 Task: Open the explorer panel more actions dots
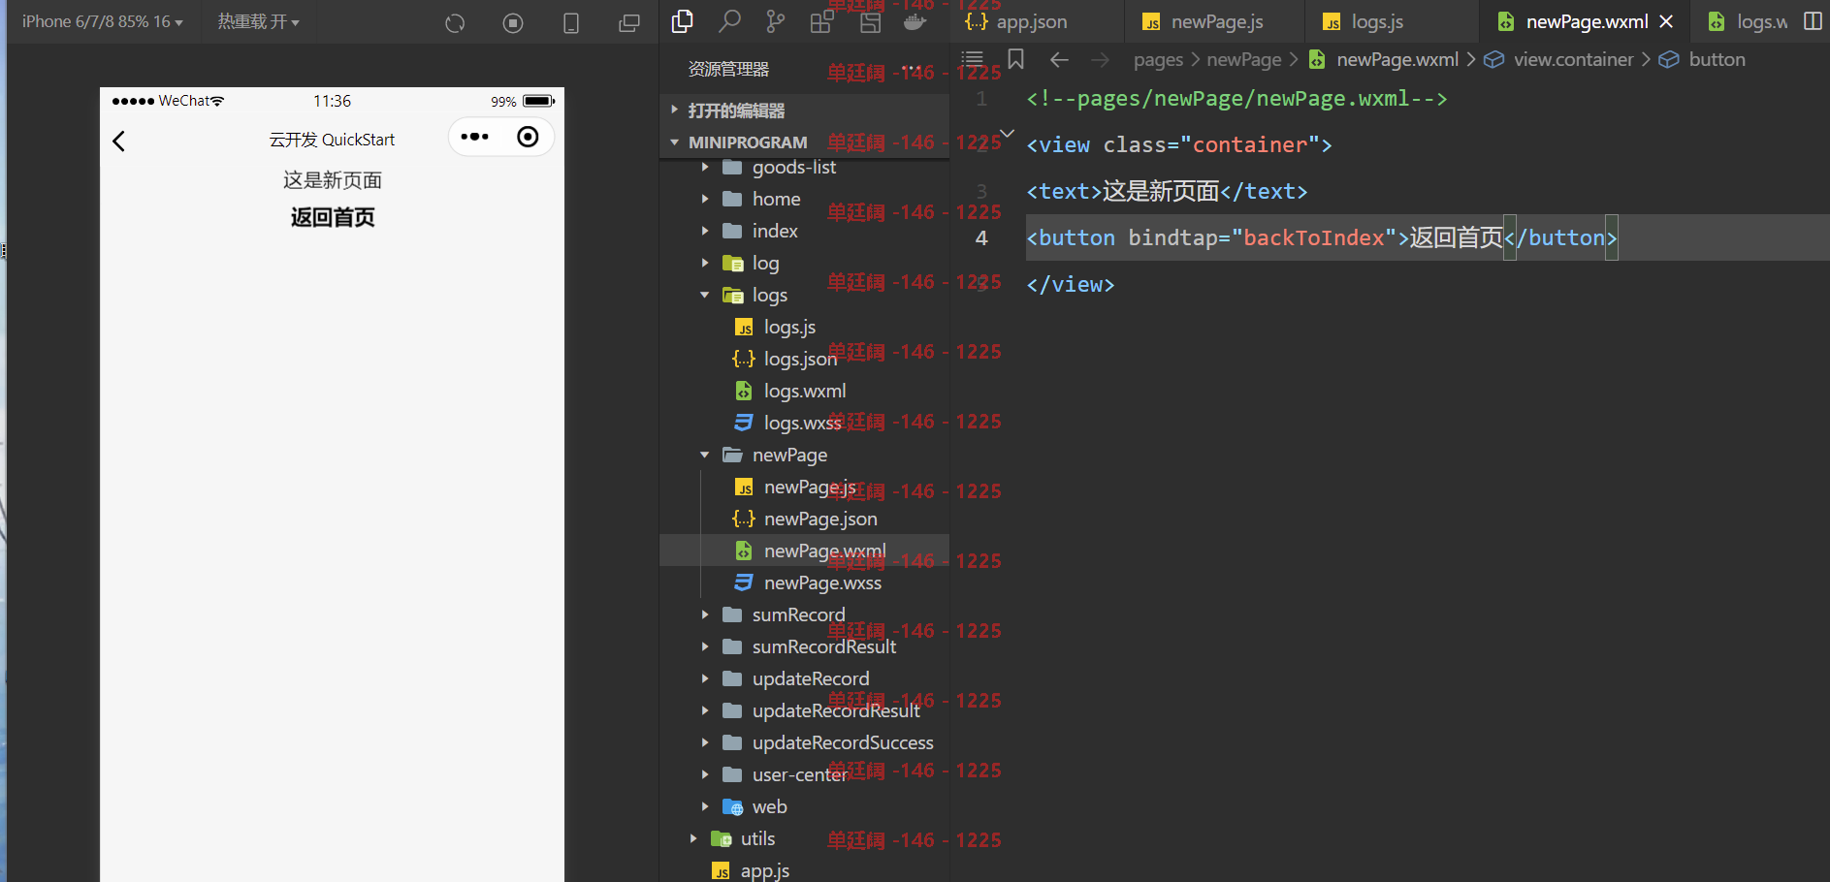point(911,69)
